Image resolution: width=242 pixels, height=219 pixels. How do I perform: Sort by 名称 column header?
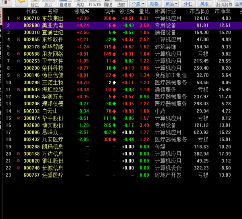tap(53, 11)
